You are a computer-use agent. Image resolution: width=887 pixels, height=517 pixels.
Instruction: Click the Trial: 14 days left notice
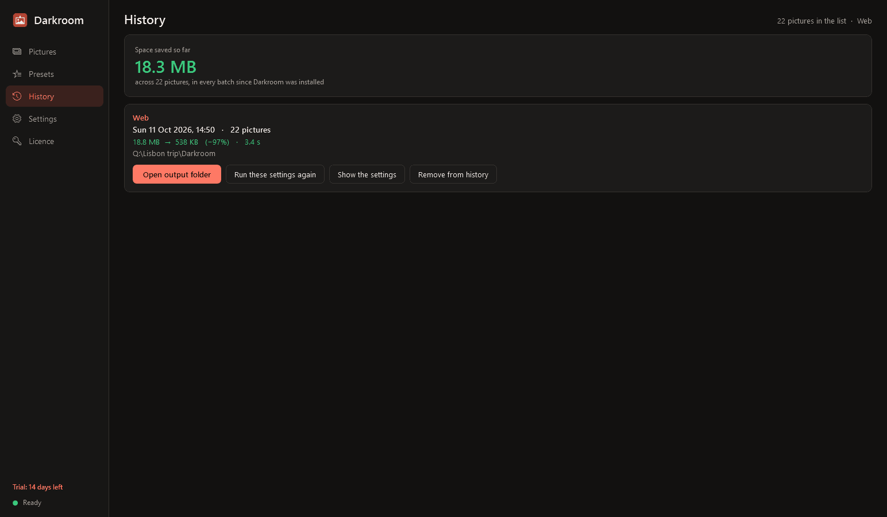38,487
